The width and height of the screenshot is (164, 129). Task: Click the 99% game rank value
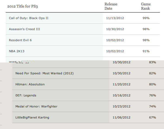(146, 18)
